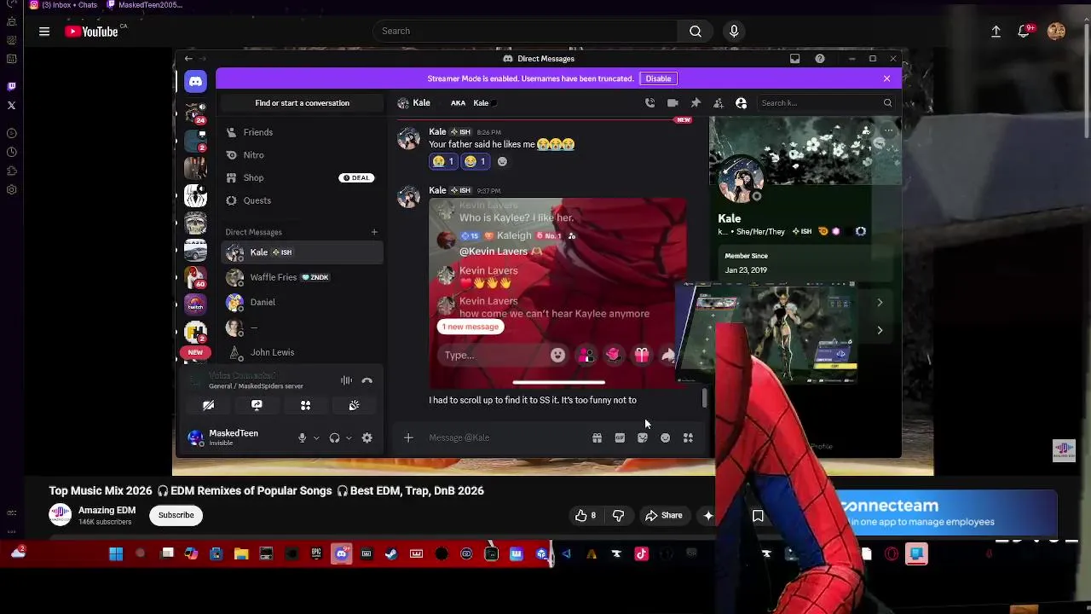Toggle noise suppression waveform icon
The height and width of the screenshot is (614, 1091).
(346, 381)
